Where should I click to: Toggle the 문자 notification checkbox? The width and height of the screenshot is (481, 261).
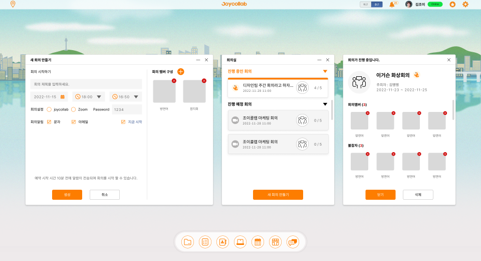pyautogui.click(x=49, y=122)
